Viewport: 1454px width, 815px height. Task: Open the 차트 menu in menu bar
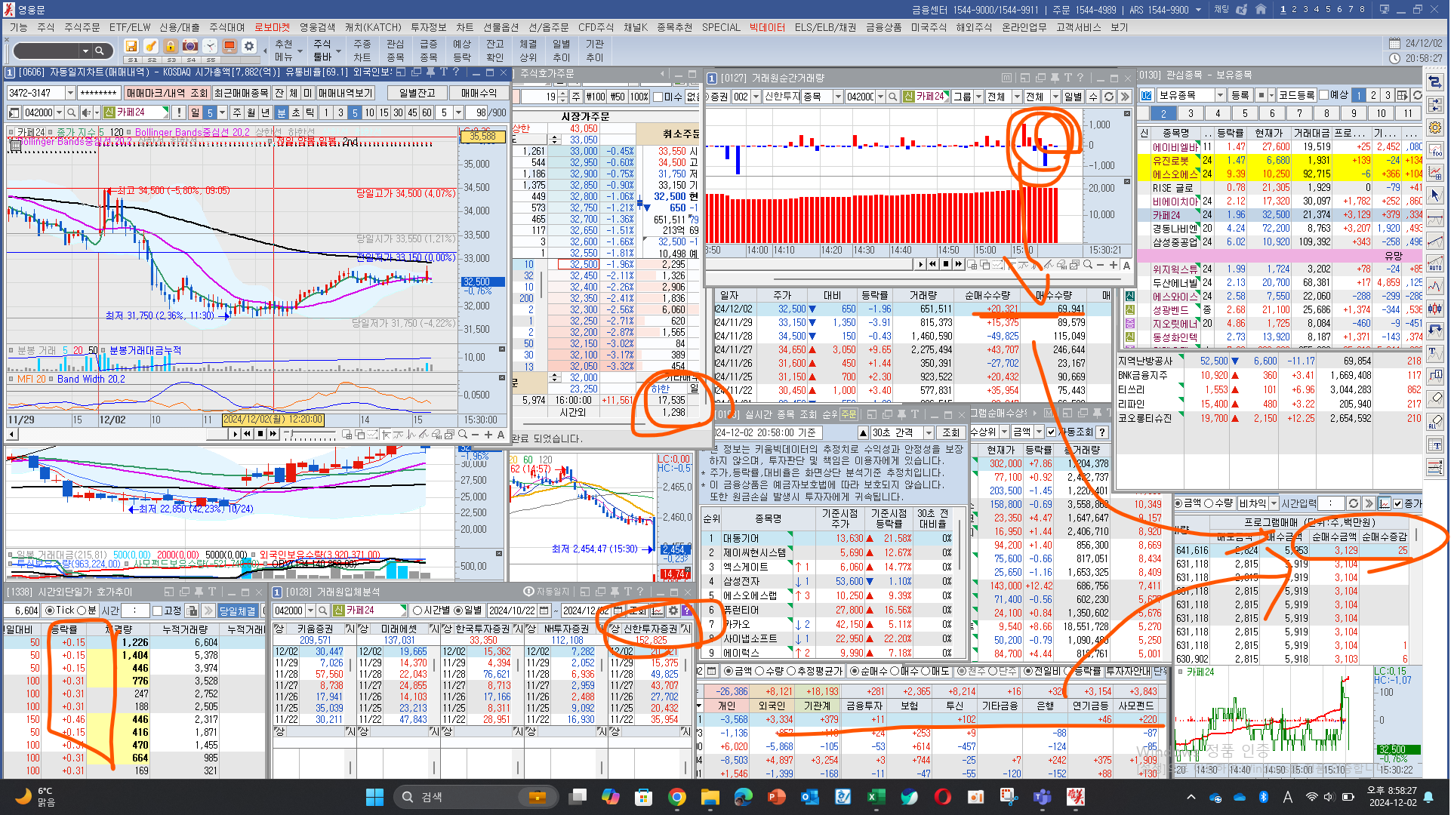coord(464,27)
